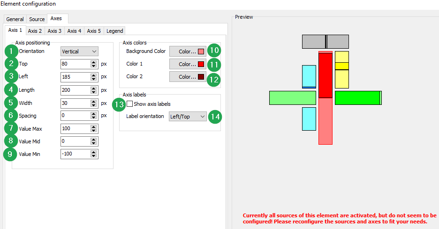This screenshot has height=229, width=439.
Task: Decrease the Spacing value with down arrow
Action: (94, 118)
